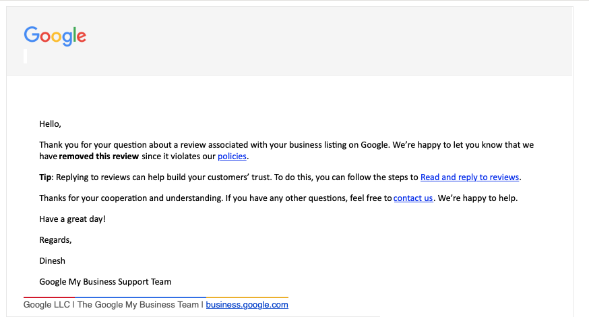The height and width of the screenshot is (317, 589).
Task: Click 'Google My Business Support Team' signature
Action: (105, 282)
